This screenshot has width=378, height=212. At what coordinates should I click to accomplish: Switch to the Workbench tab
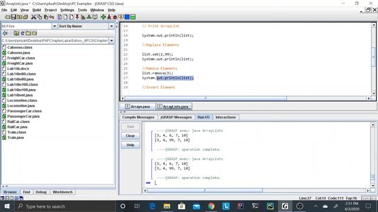[63, 192]
